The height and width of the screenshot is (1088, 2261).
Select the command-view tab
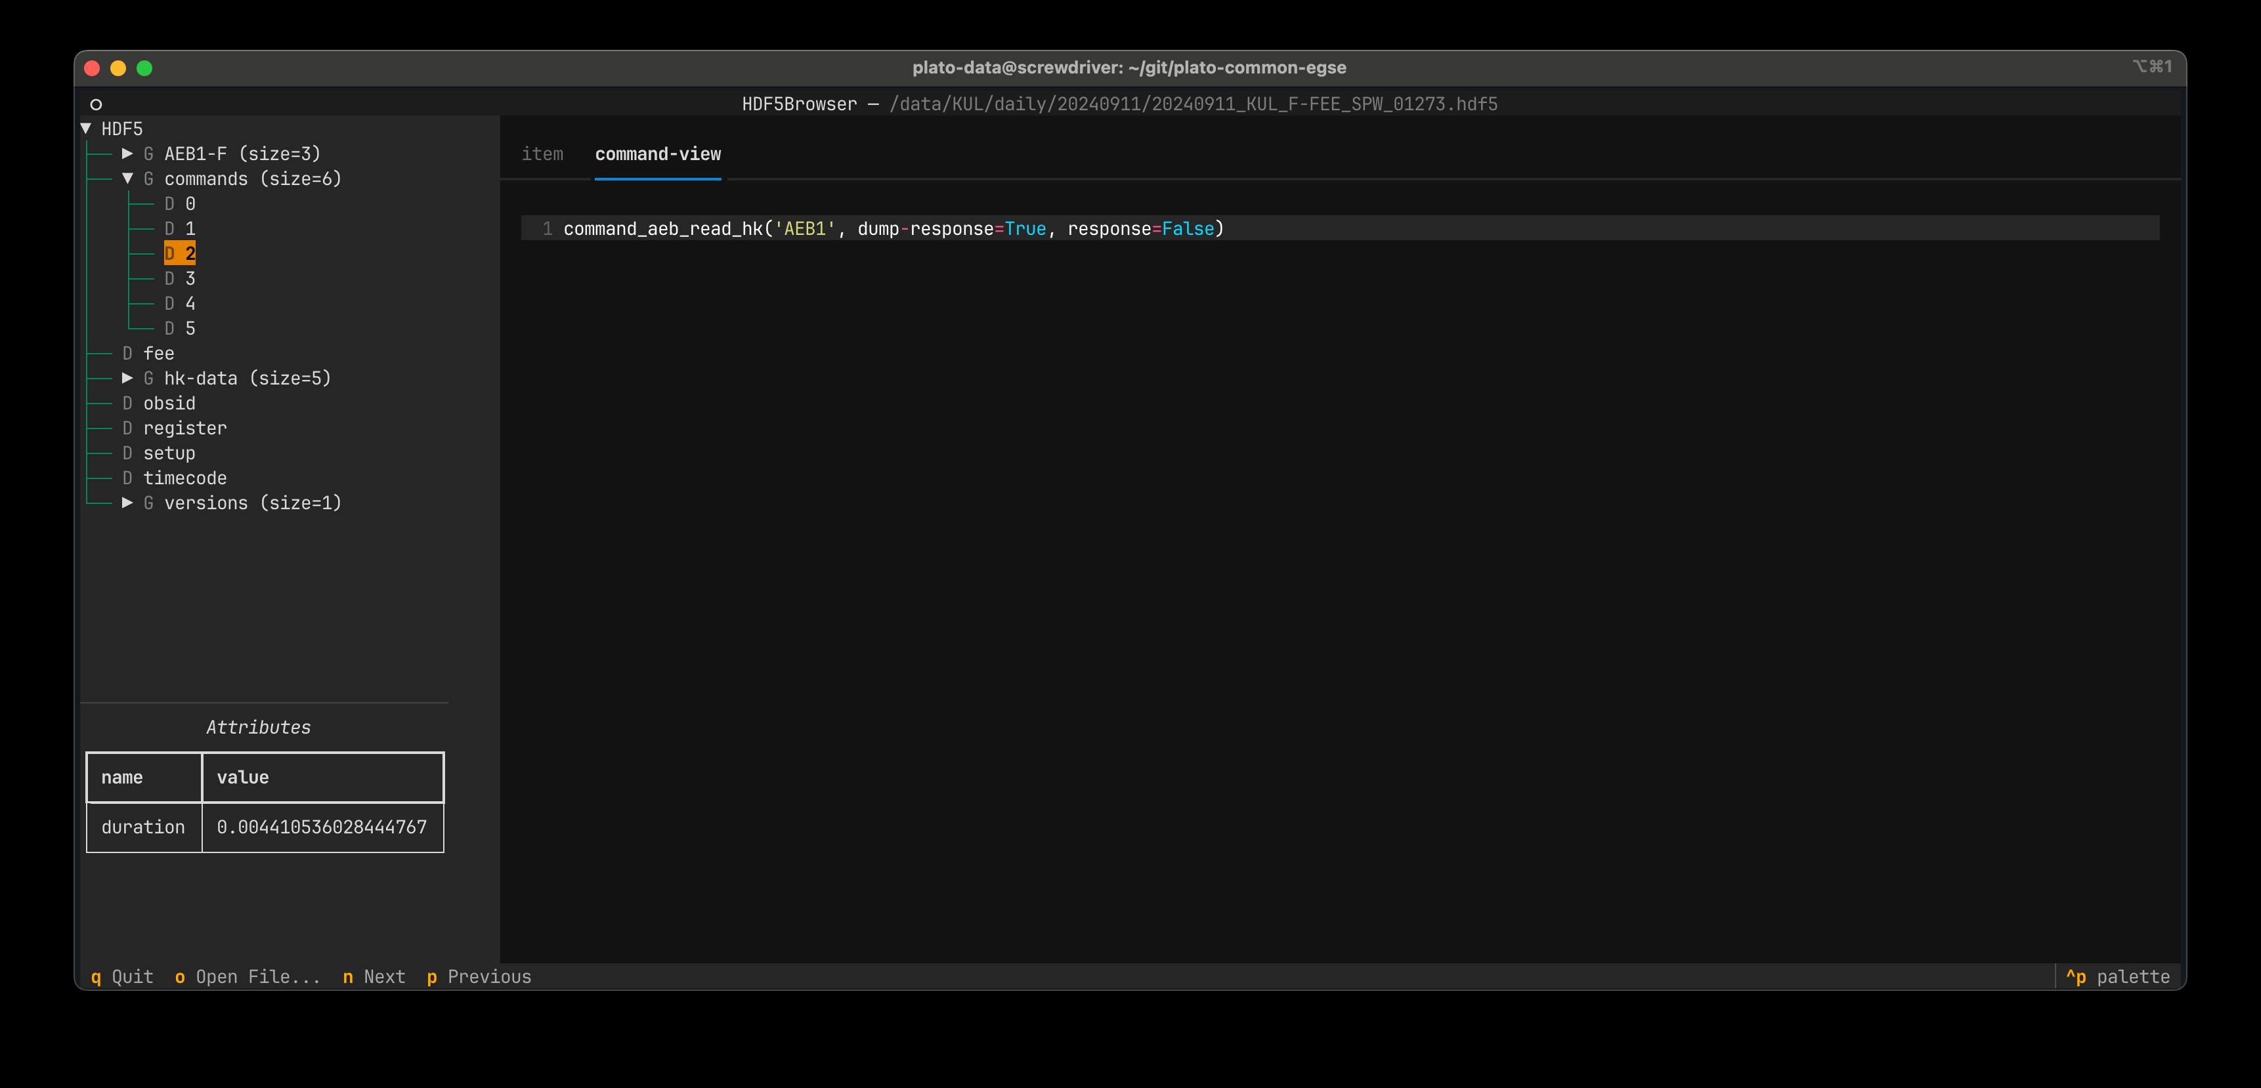tap(658, 154)
